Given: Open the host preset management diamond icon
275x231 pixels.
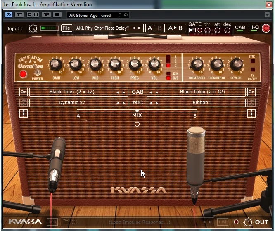Looking at the screenshot, I should (126, 15).
